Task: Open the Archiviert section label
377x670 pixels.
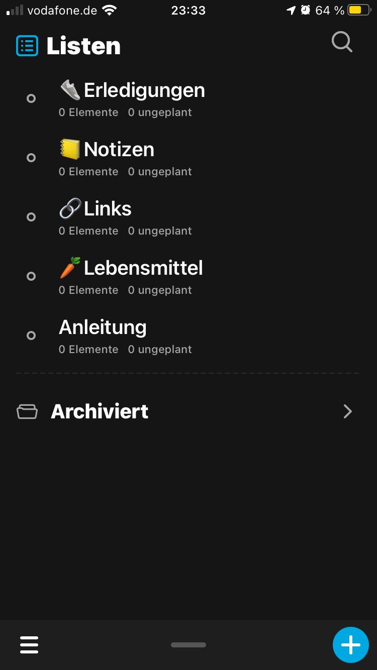Action: click(100, 412)
